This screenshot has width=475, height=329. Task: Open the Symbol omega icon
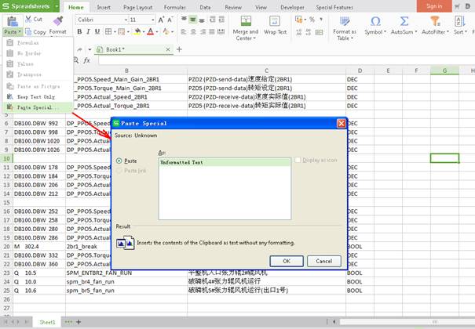coord(374,20)
